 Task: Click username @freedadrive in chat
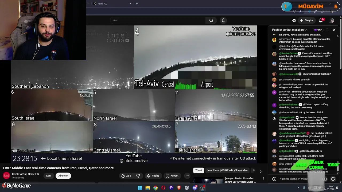286,63
